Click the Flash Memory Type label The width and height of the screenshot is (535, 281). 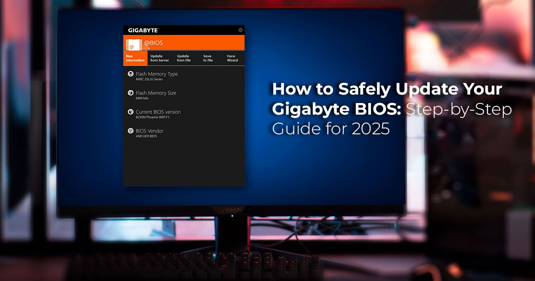coord(156,74)
